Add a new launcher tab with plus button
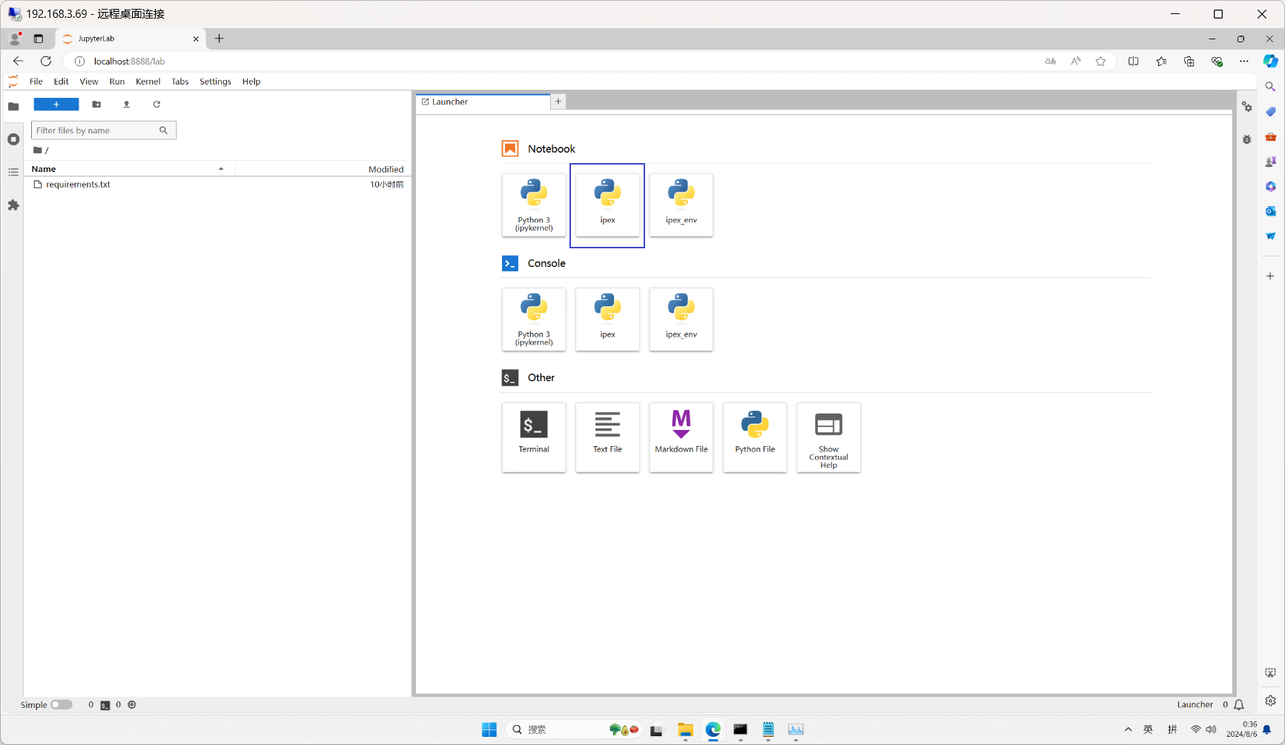Screen dimensions: 1285x745 558,102
